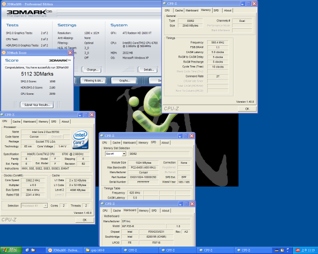Click the 3DMark Score window title icon
Viewport: 318px width, 254px height.
click(3, 53)
